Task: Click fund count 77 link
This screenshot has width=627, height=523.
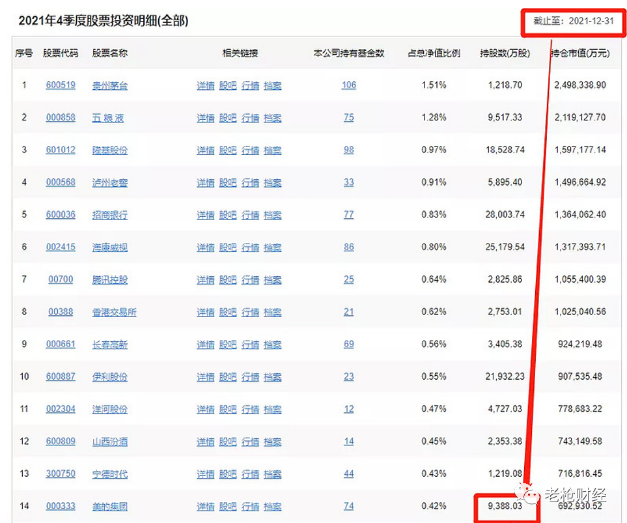Action: [349, 215]
